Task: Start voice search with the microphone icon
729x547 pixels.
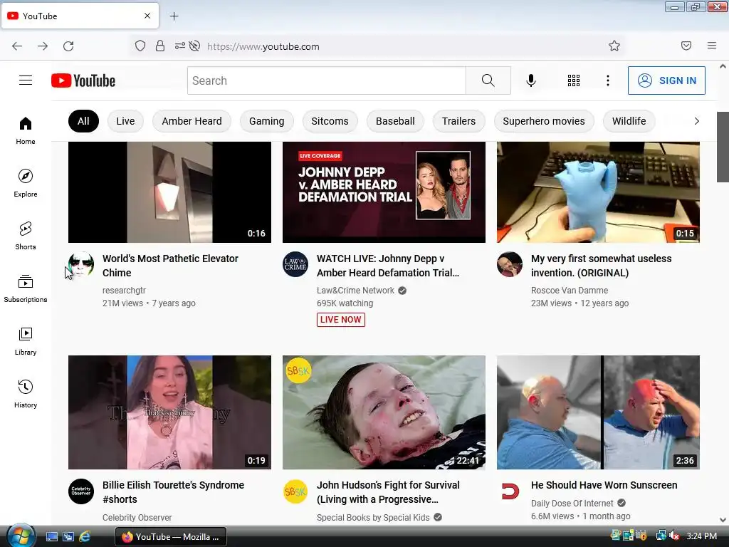Action: tap(531, 80)
